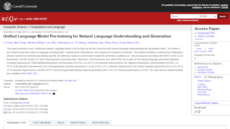Image resolution: width=230 pixels, height=129 pixels.
Task: Click the paper title heading
Action: 87,36
